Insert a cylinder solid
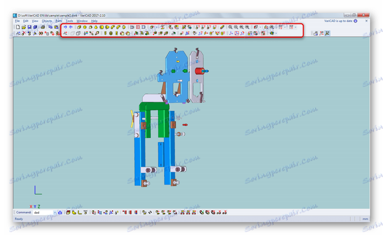 pos(85,27)
